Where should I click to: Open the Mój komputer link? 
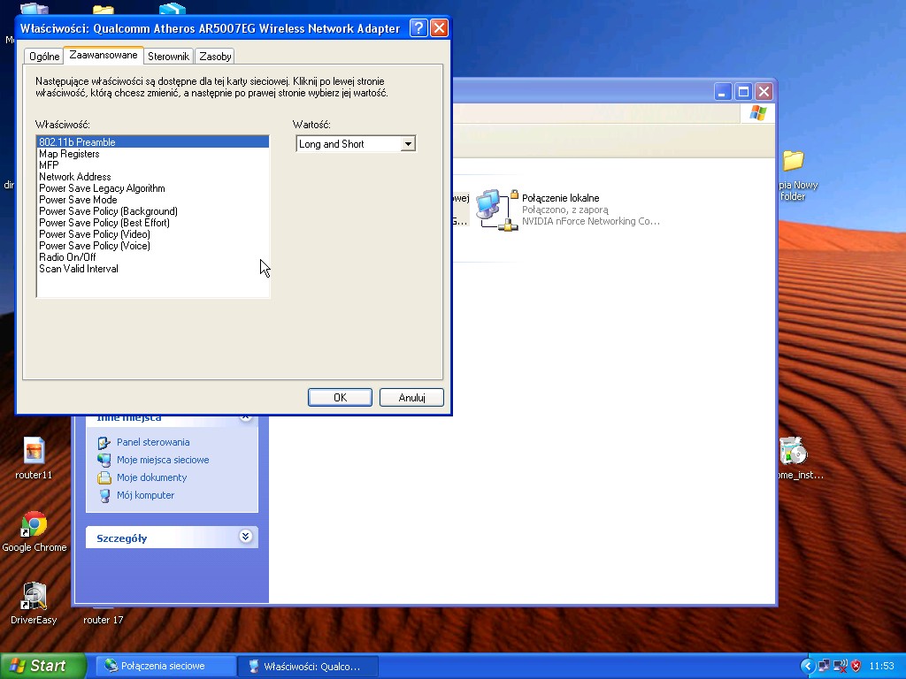(x=145, y=495)
